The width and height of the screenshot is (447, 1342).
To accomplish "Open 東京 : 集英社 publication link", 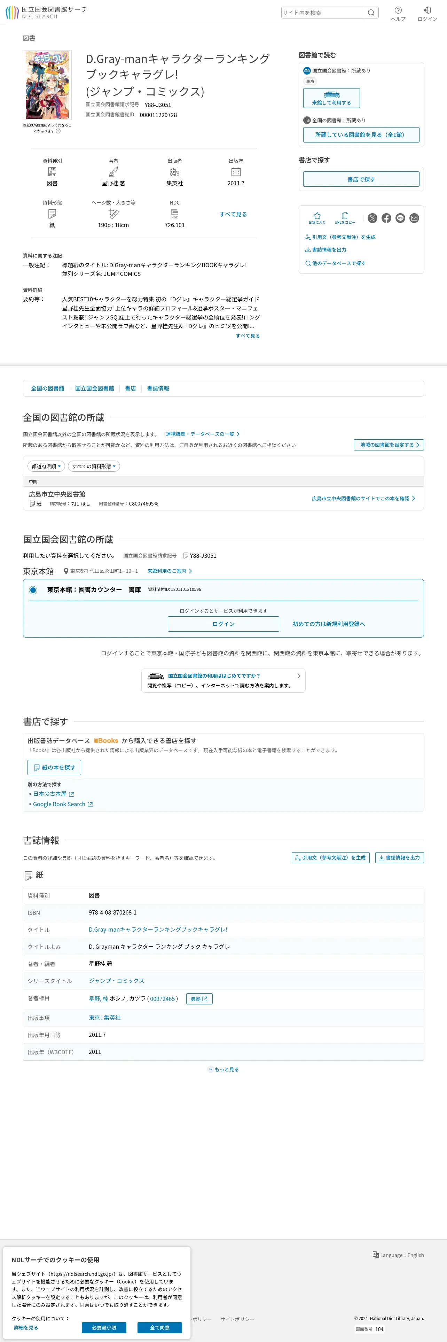I will click(104, 1017).
